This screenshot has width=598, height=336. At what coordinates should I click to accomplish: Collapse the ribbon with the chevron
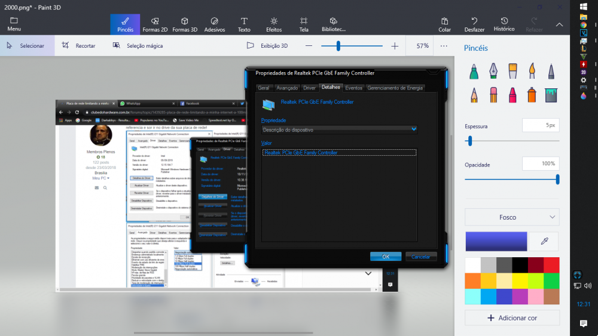pos(559,24)
